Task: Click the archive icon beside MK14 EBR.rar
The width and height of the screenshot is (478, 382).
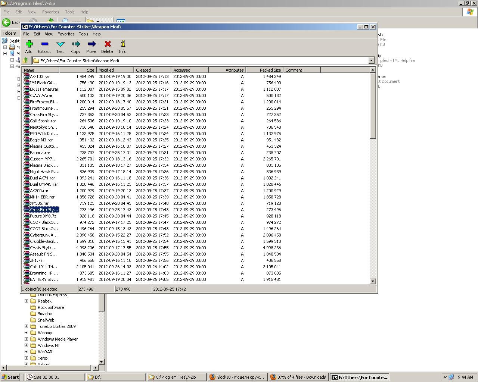Action: point(27,197)
